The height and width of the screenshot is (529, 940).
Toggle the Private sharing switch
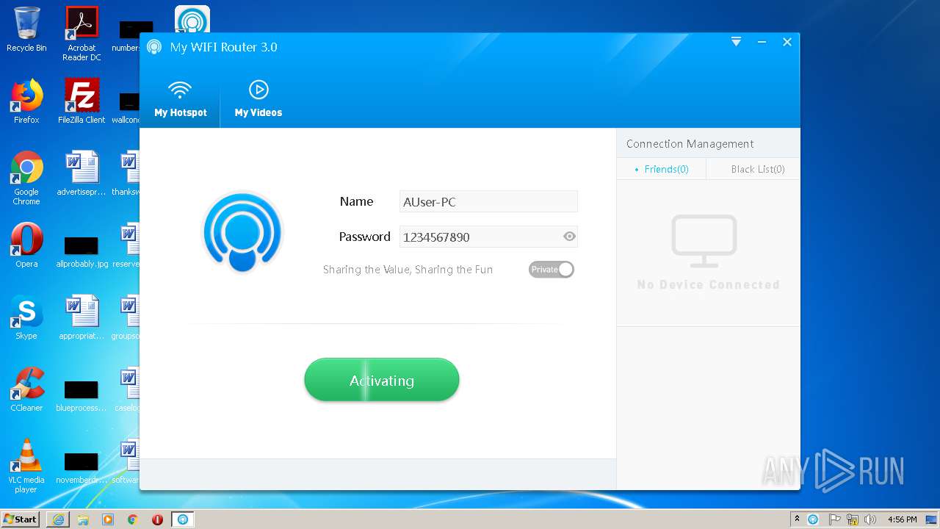click(551, 270)
